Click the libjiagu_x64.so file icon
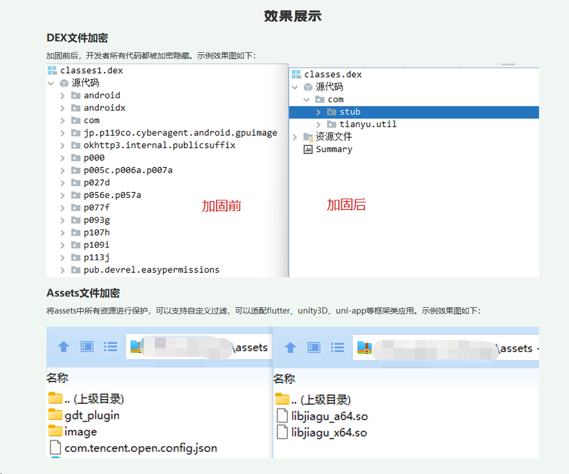This screenshot has height=474, width=569. click(282, 432)
